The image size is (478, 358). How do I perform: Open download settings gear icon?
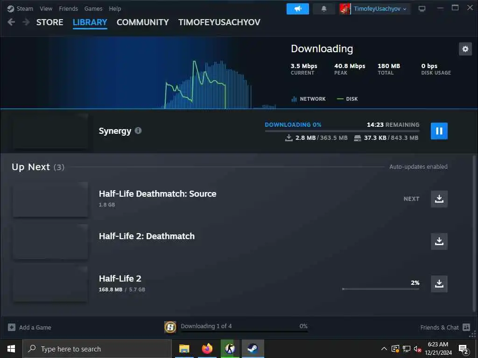point(465,49)
